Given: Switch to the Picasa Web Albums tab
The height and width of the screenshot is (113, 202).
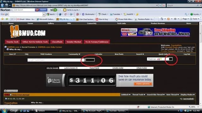Looking at the screenshot, I should pos(125,19).
